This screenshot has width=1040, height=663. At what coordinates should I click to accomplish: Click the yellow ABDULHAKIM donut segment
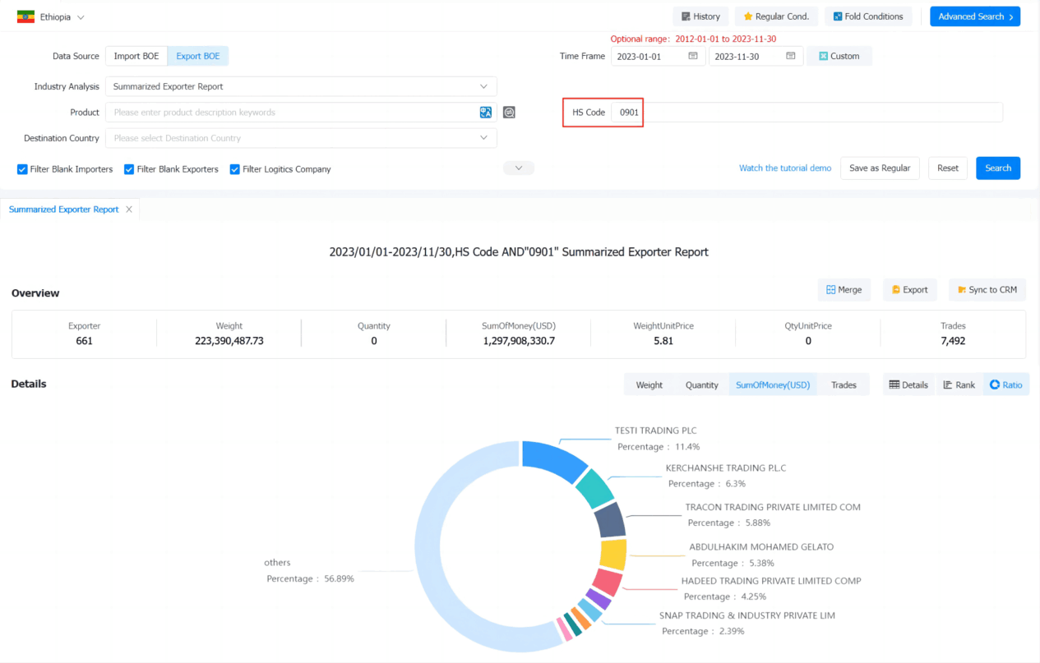613,555
